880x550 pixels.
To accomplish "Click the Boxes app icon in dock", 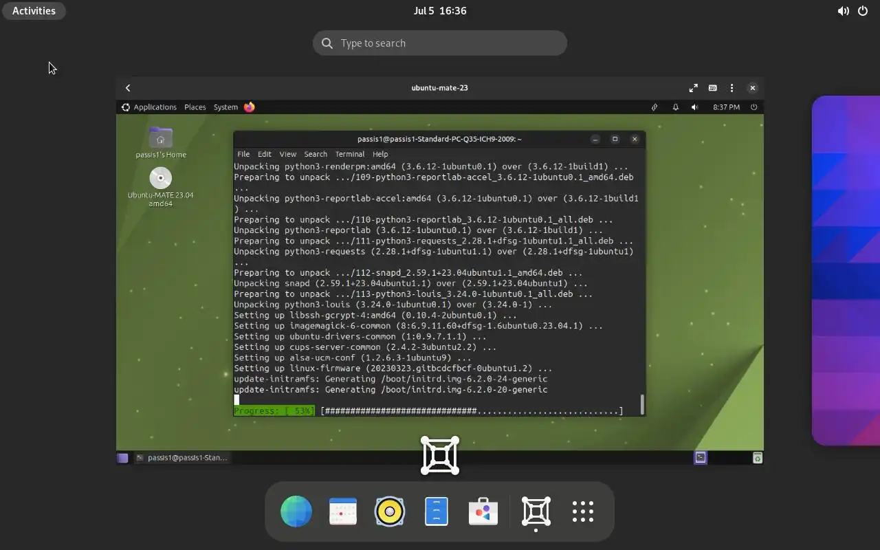I will point(536,511).
